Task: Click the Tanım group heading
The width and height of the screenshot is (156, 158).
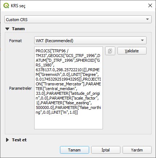Action: click(x=18, y=29)
